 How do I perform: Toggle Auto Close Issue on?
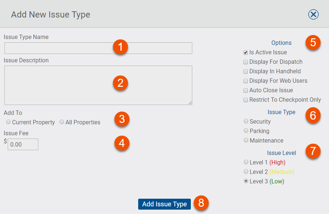pyautogui.click(x=246, y=90)
